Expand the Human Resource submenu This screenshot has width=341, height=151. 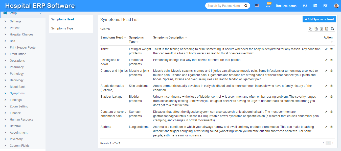[21, 120]
